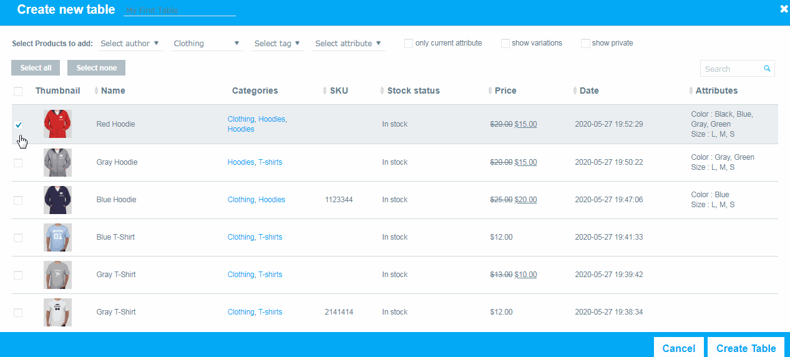The width and height of the screenshot is (790, 357).
Task: Click the Select all button
Action: [36, 68]
